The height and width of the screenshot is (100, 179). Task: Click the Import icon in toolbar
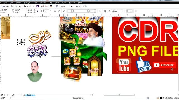click(42, 6)
